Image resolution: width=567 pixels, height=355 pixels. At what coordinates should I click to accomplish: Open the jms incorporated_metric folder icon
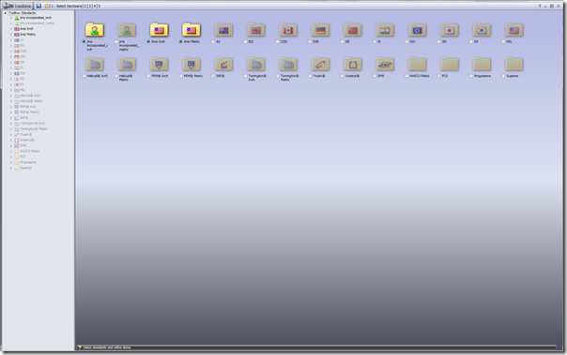point(127,30)
